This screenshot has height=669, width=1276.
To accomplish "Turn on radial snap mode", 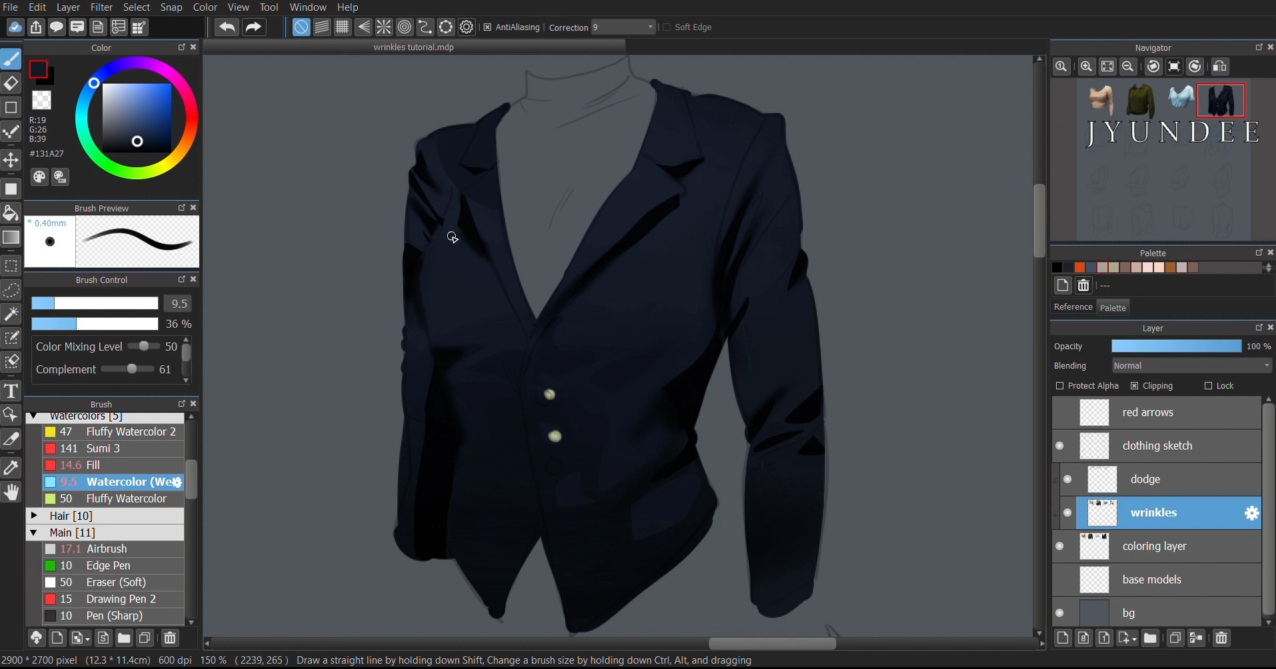I will point(404,27).
